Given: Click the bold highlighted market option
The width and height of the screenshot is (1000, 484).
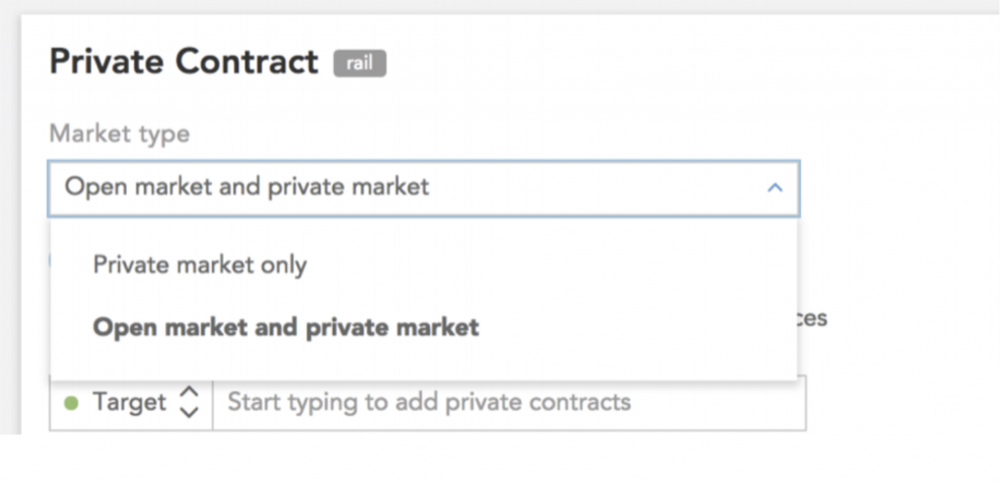Looking at the screenshot, I should click(286, 327).
